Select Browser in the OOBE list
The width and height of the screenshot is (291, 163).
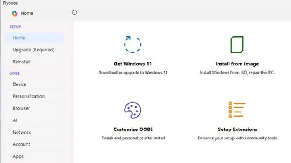(21, 108)
